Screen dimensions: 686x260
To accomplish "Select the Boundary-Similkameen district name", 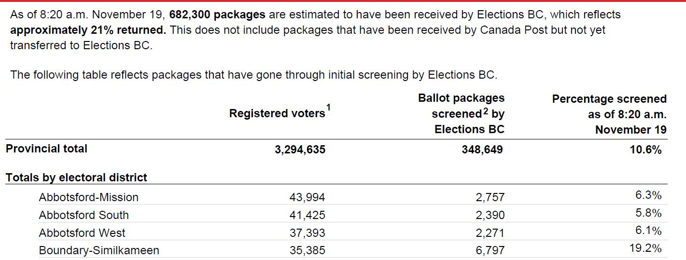I will (x=99, y=250).
